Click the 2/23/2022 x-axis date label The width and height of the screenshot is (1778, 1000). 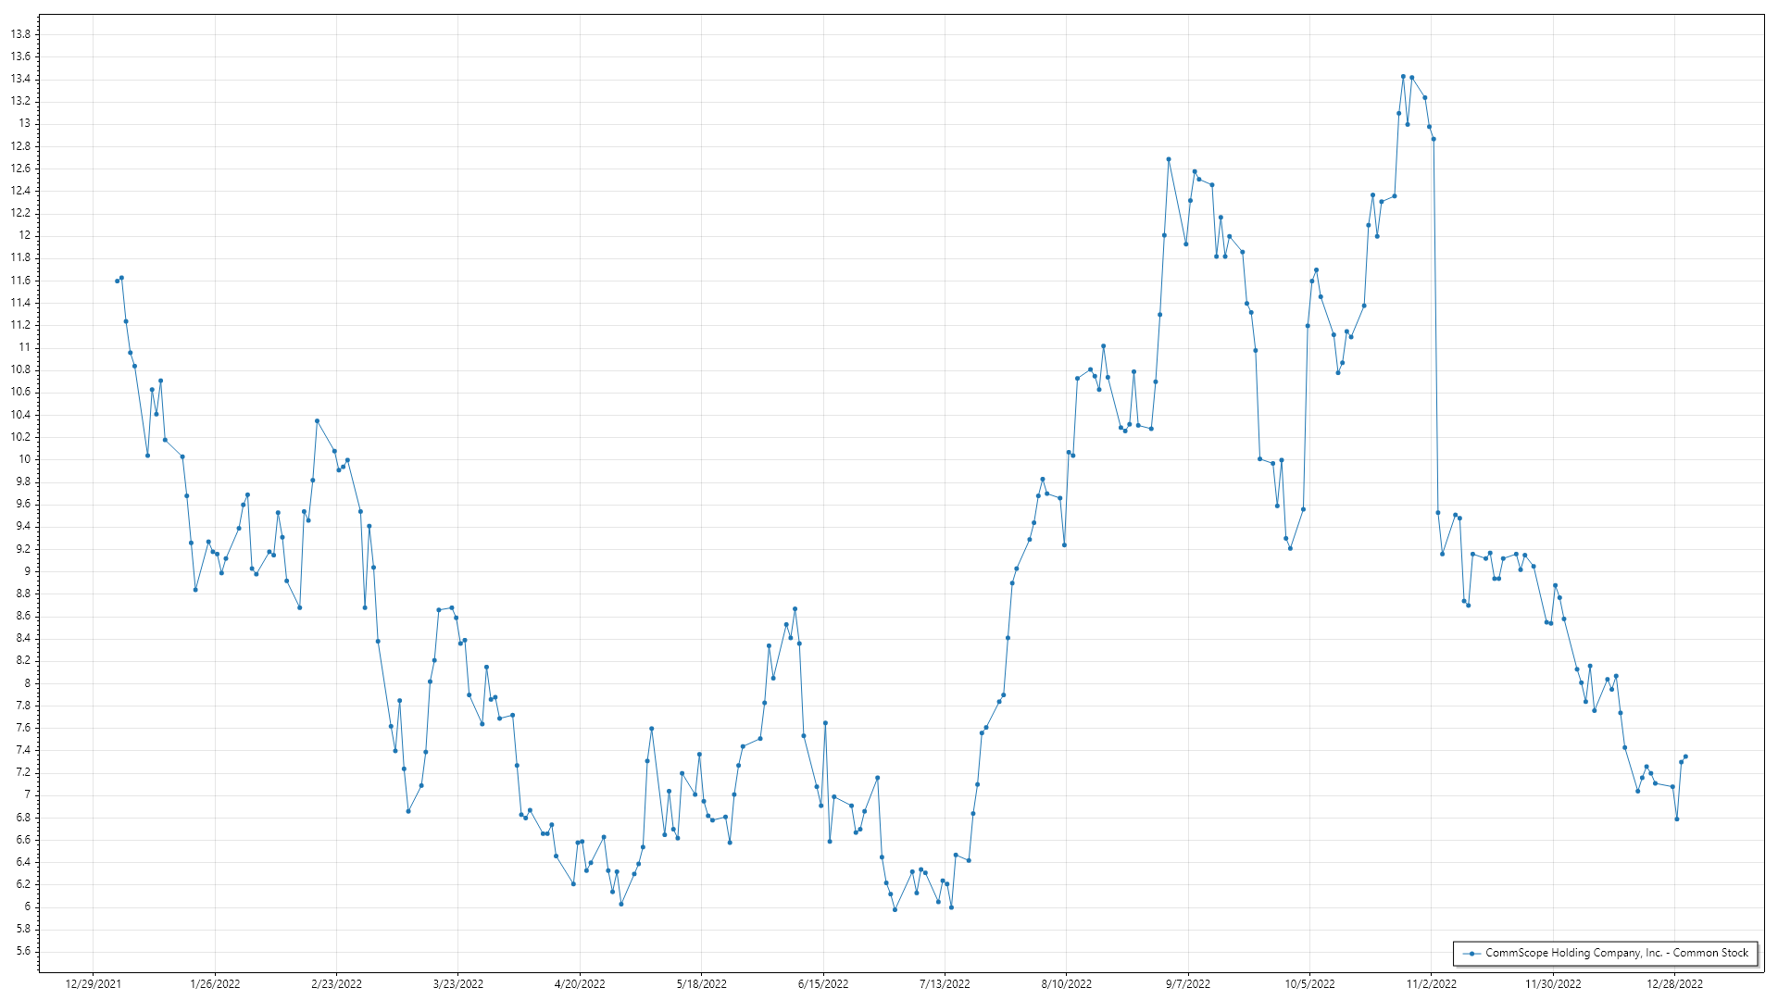[336, 984]
